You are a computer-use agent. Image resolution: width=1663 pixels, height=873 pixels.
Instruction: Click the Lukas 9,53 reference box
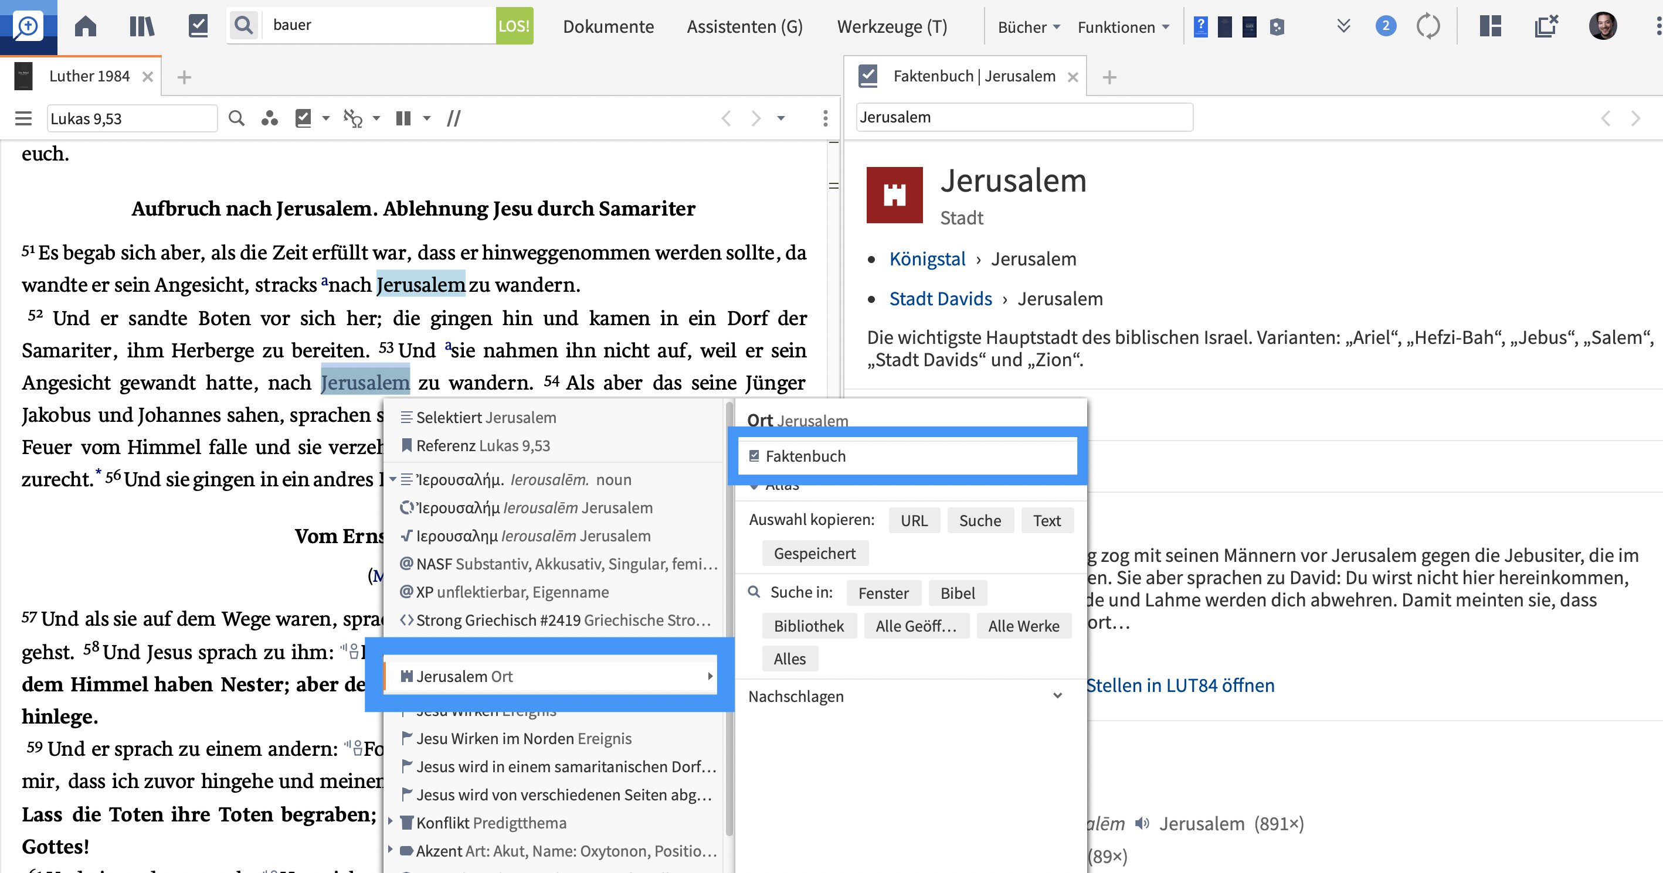132,118
